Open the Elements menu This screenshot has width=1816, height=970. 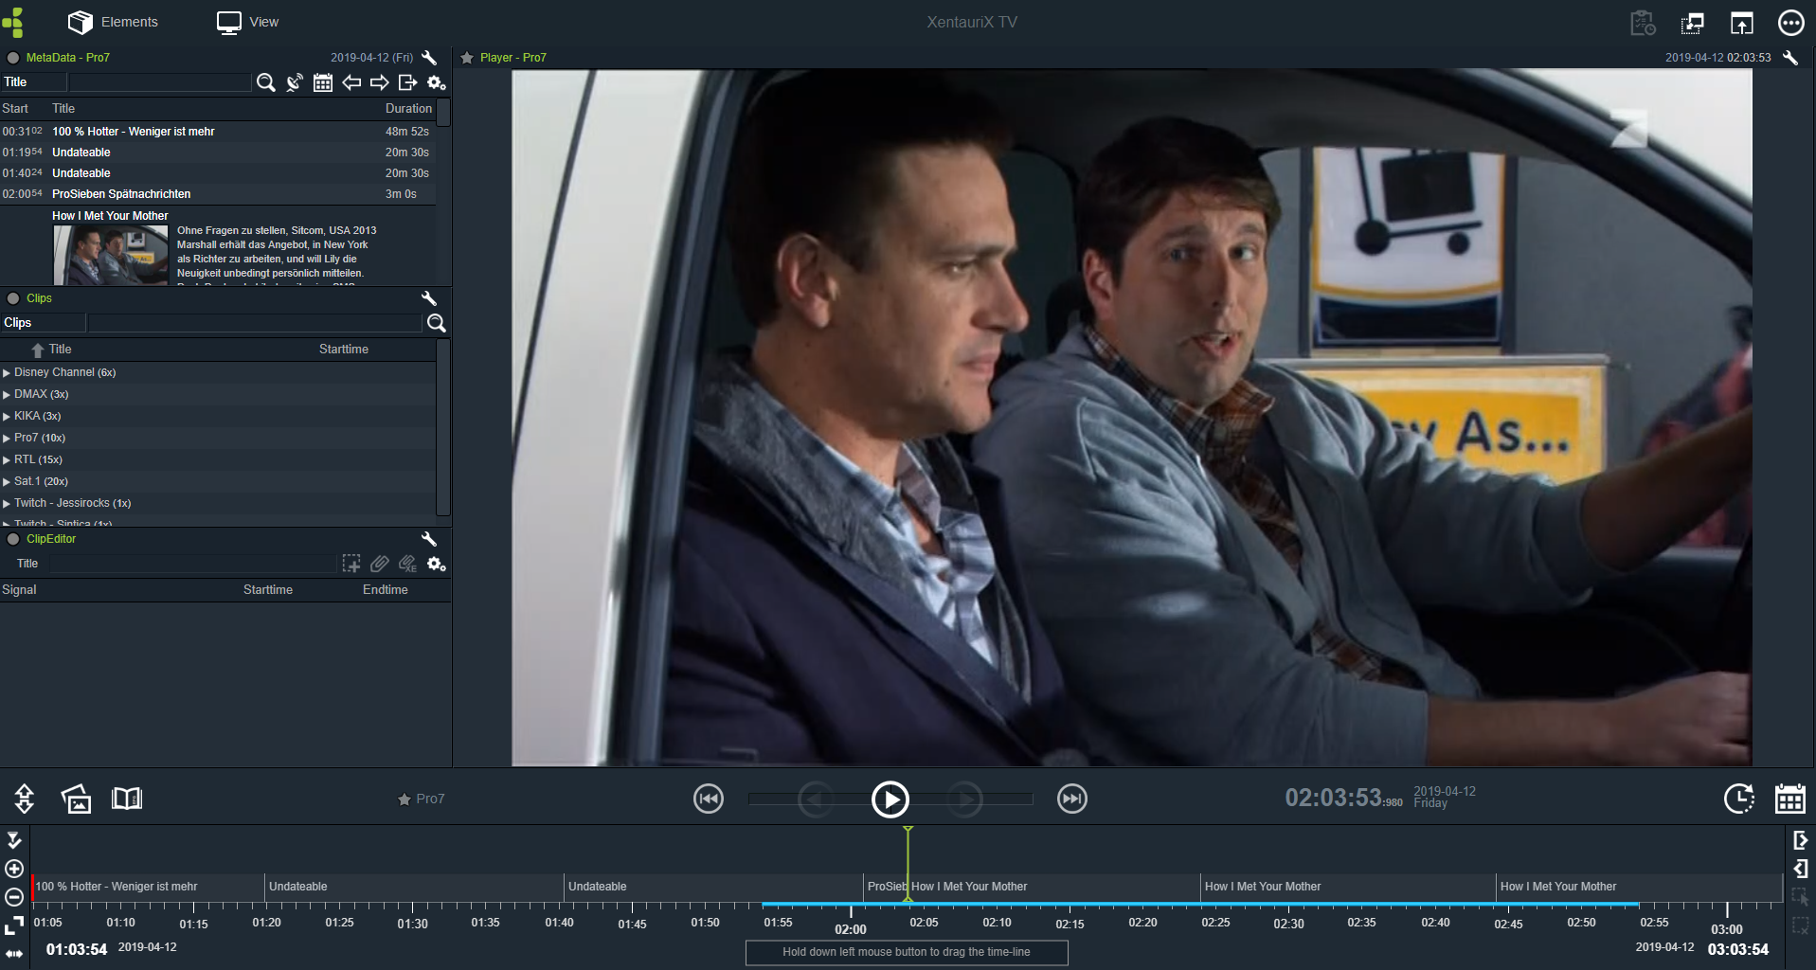pos(113,22)
